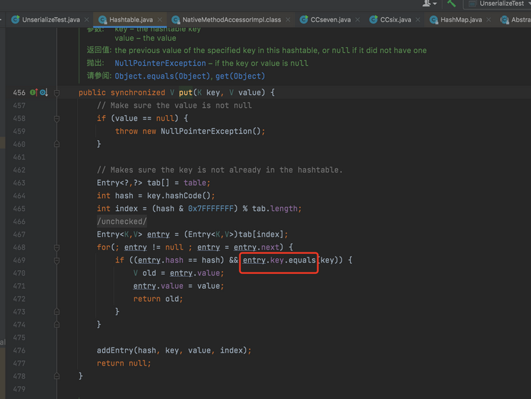The height and width of the screenshot is (399, 531).
Task: Click the synchronized keyword on line 456
Action: 138,92
